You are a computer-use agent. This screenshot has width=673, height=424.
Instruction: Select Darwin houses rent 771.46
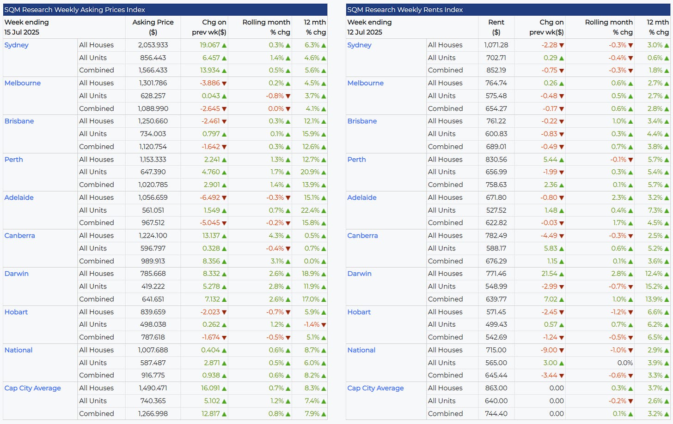[x=496, y=274]
